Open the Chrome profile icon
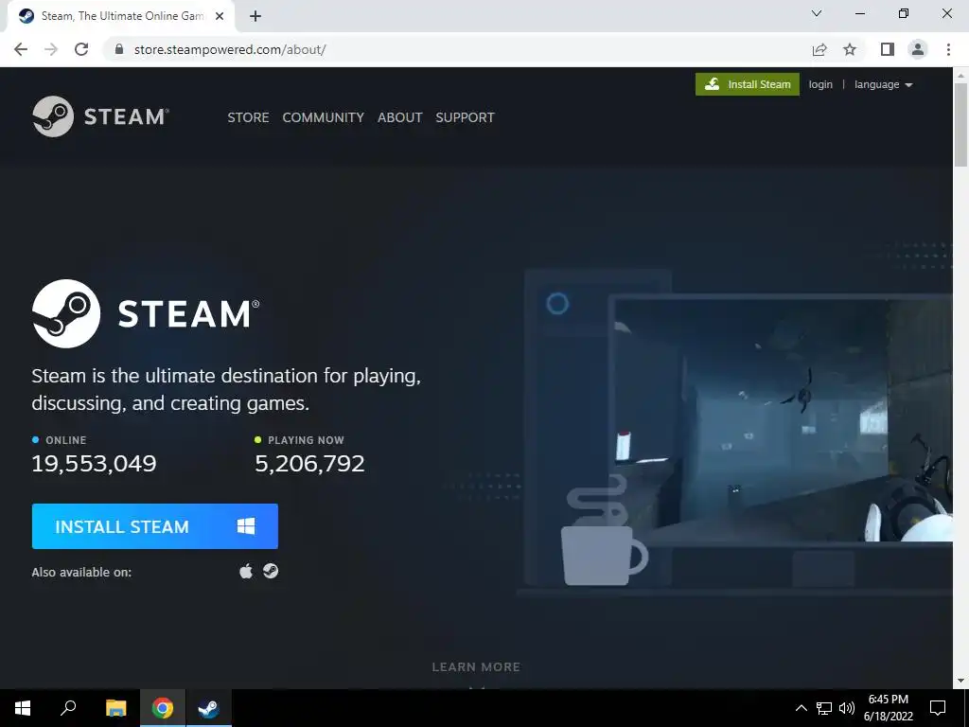 coord(918,49)
